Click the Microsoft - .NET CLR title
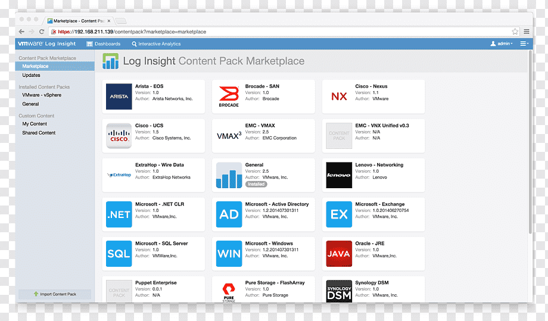This screenshot has height=321, width=548. click(x=160, y=204)
